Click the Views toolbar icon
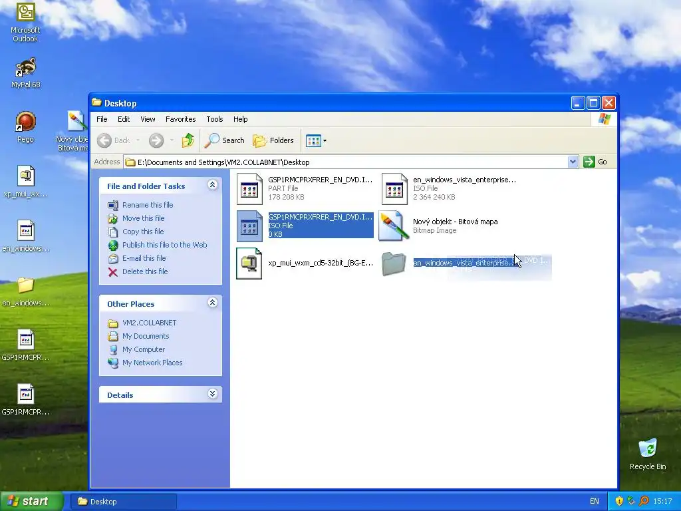681x511 pixels. click(x=313, y=140)
